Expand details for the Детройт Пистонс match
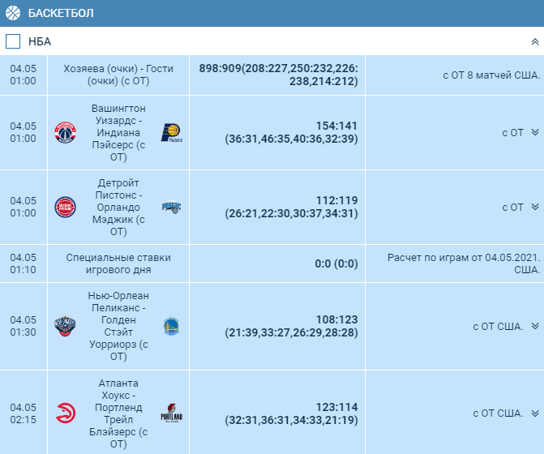This screenshot has width=544, height=454. (535, 207)
